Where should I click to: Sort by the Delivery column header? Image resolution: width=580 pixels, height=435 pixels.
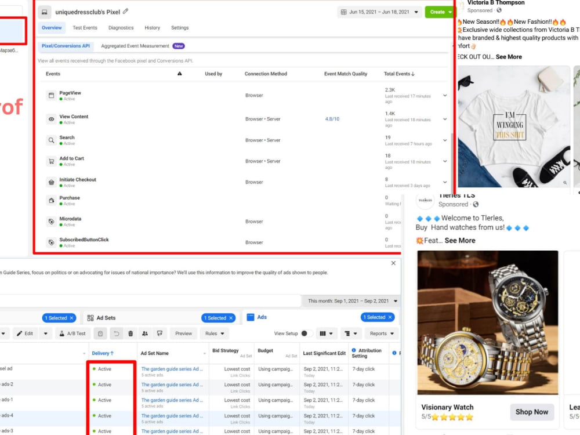pyautogui.click(x=103, y=353)
